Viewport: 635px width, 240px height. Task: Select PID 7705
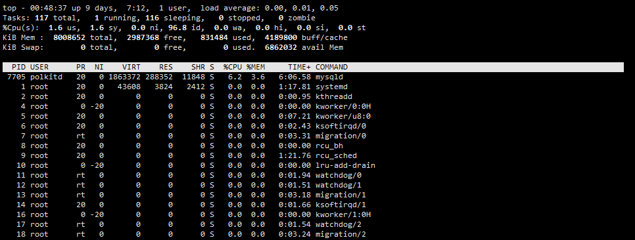tap(16, 77)
